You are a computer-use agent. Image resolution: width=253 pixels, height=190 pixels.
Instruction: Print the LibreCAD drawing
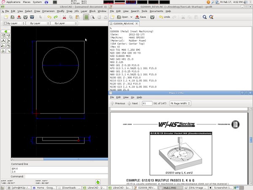pyautogui.click(x=25, y=17)
